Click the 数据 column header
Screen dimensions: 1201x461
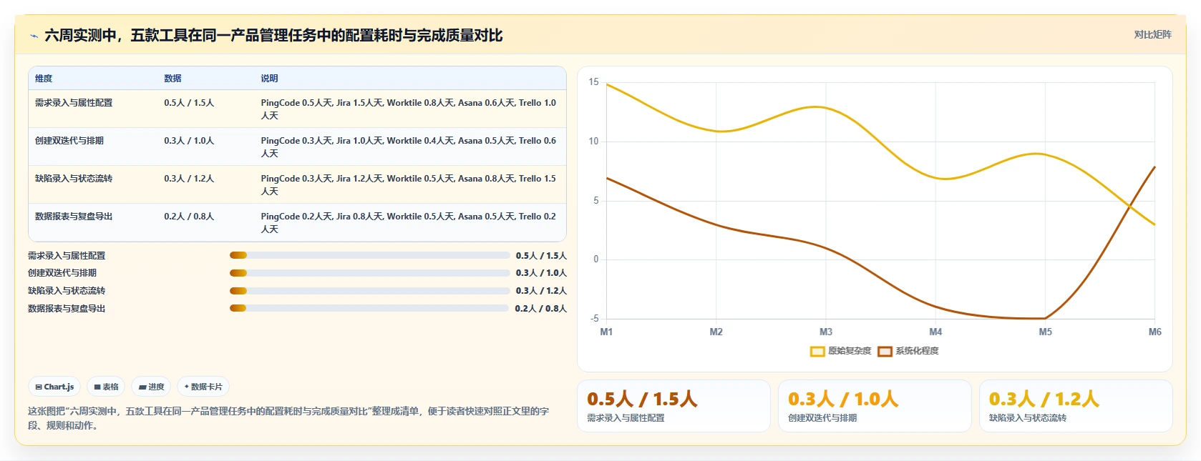coord(172,79)
